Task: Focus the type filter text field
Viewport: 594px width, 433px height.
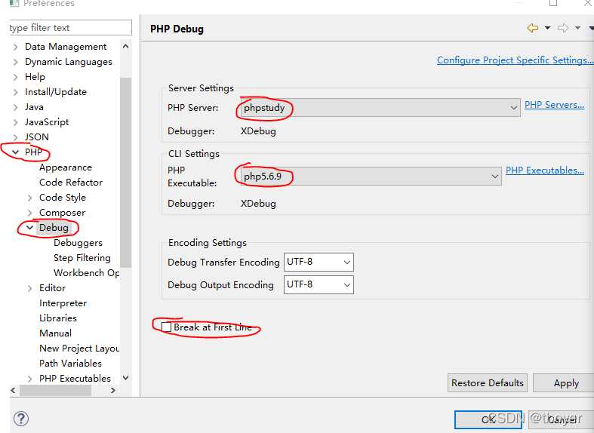Action: pos(70,28)
